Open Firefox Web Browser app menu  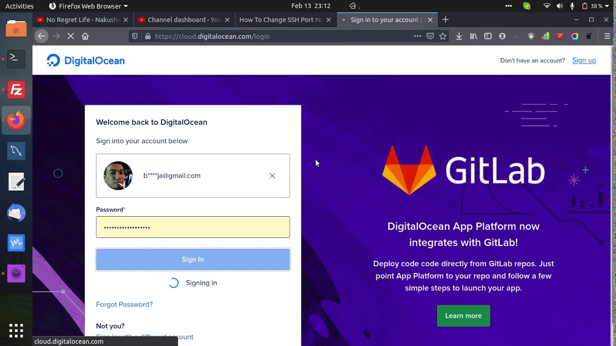pyautogui.click(x=89, y=6)
